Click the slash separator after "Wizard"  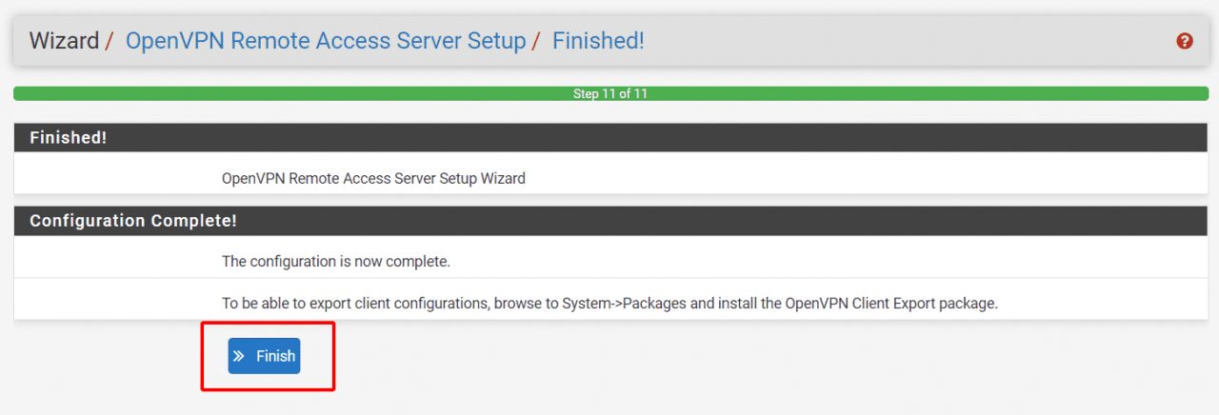[110, 41]
